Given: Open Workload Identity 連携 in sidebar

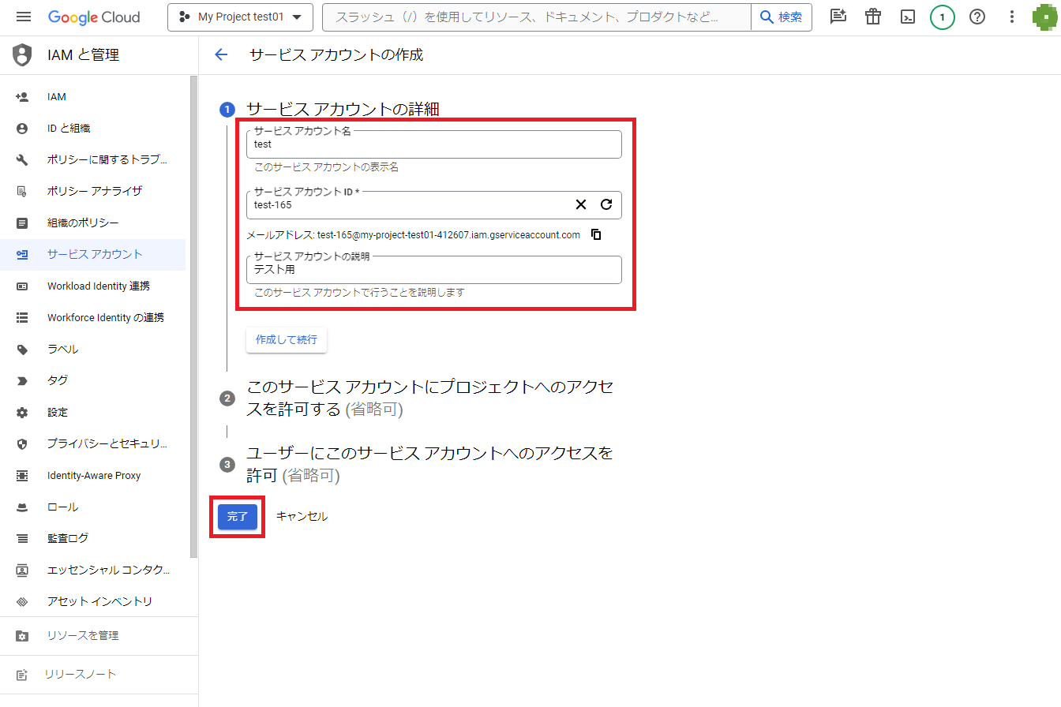Looking at the screenshot, I should pyautogui.click(x=98, y=286).
